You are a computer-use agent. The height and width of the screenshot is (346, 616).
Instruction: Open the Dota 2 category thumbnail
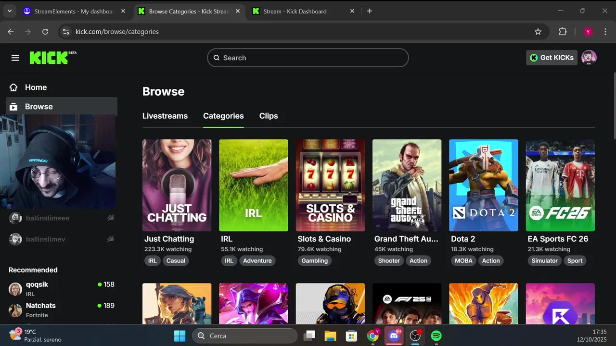coord(484,185)
